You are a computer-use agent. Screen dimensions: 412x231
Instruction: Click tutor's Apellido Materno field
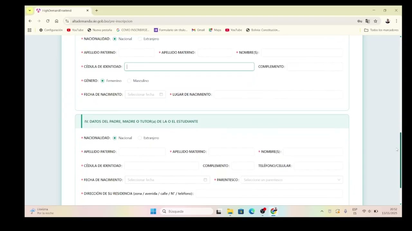[232, 151]
